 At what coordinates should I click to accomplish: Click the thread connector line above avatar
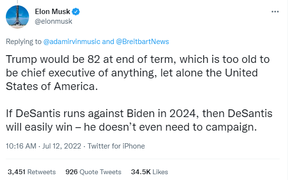point(17,1)
